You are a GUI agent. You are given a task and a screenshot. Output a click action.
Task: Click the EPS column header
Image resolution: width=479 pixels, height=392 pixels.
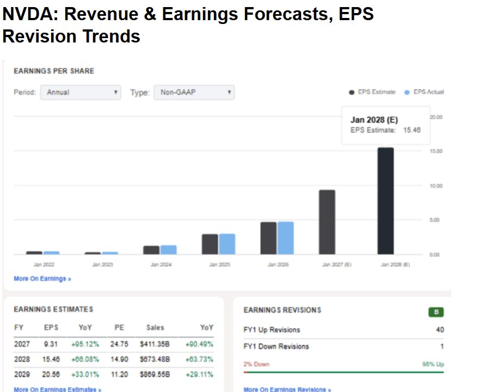(x=51, y=328)
